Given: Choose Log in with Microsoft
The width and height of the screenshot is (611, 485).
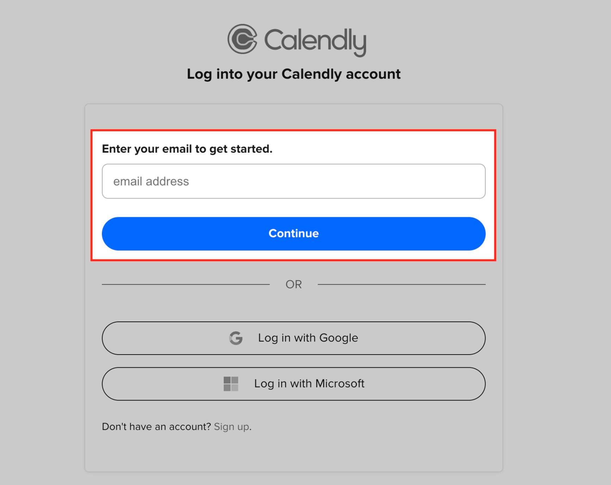Looking at the screenshot, I should [x=294, y=384].
